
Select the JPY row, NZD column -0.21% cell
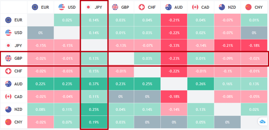[x=227, y=46]
